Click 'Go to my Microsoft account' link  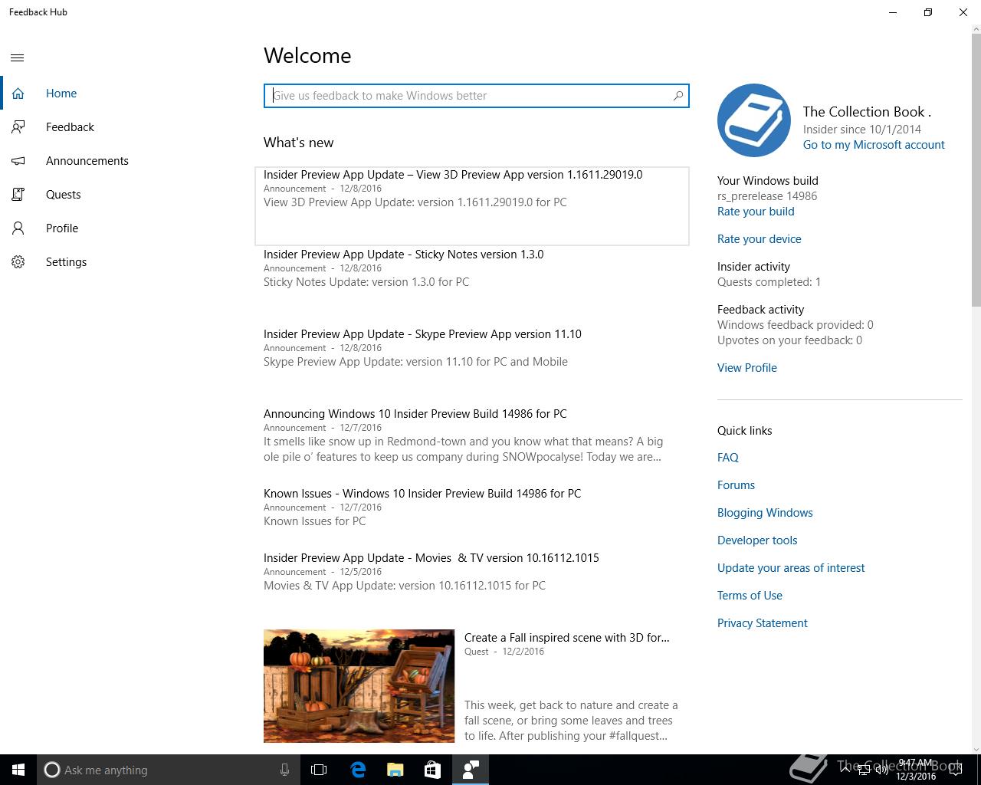[x=874, y=145]
